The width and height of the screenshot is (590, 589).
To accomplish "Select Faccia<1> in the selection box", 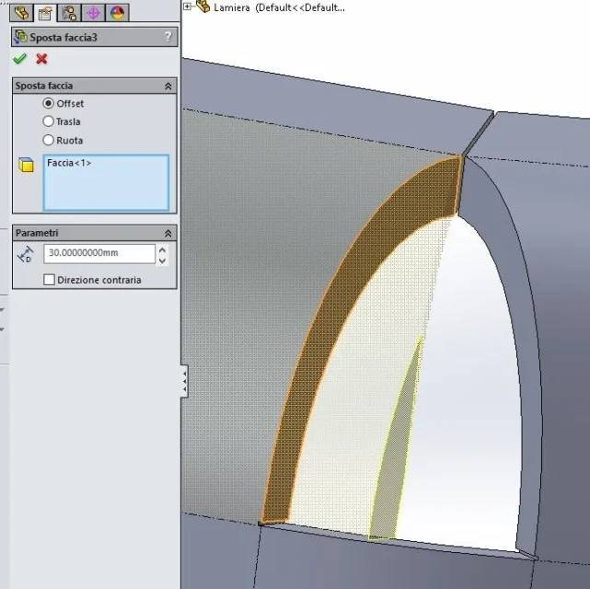I will pyautogui.click(x=69, y=163).
